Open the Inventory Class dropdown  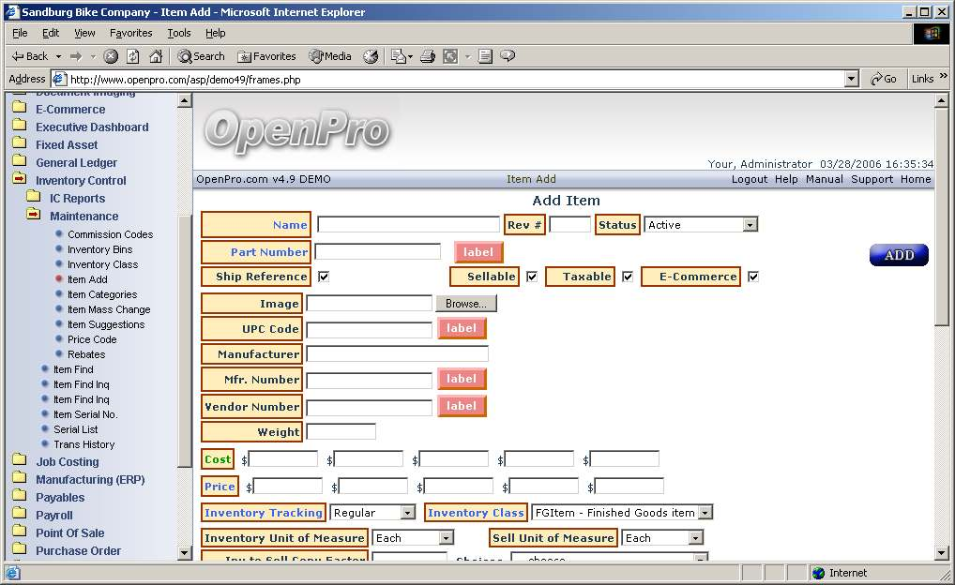point(621,513)
